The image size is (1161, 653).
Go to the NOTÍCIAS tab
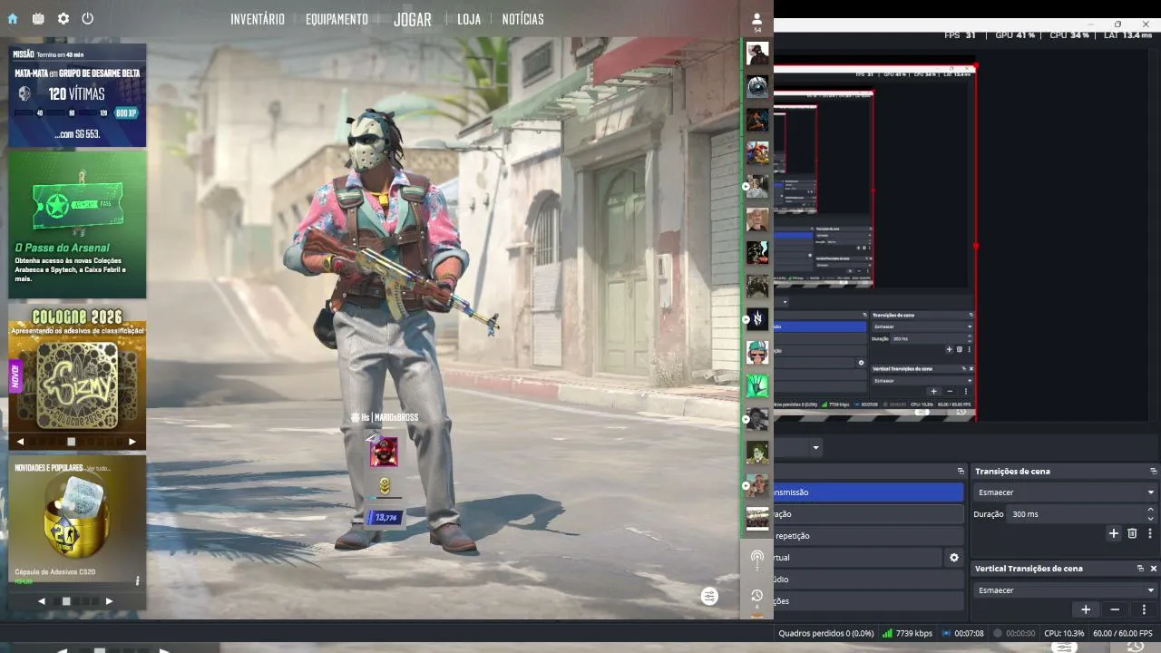pos(523,19)
